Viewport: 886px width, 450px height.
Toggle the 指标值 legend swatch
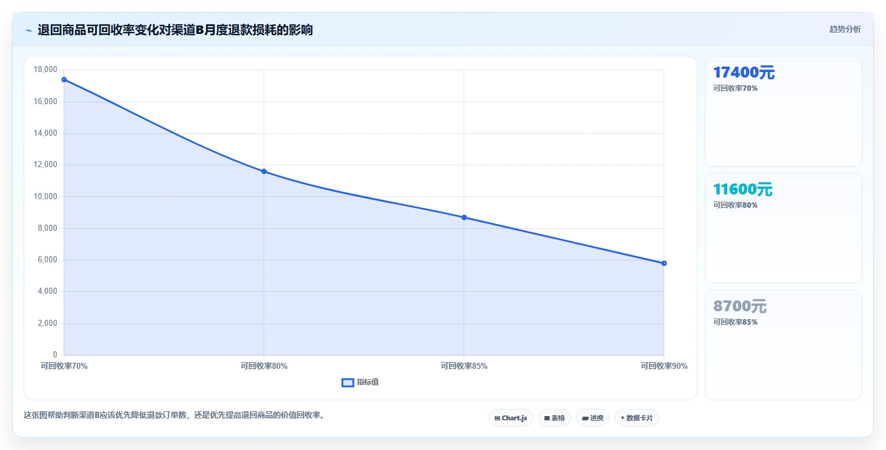(x=348, y=382)
